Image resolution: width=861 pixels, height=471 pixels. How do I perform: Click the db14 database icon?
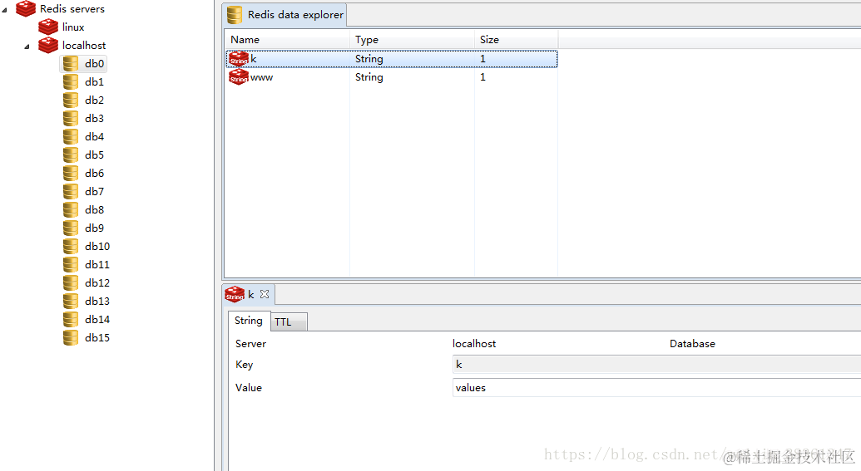[x=71, y=319]
